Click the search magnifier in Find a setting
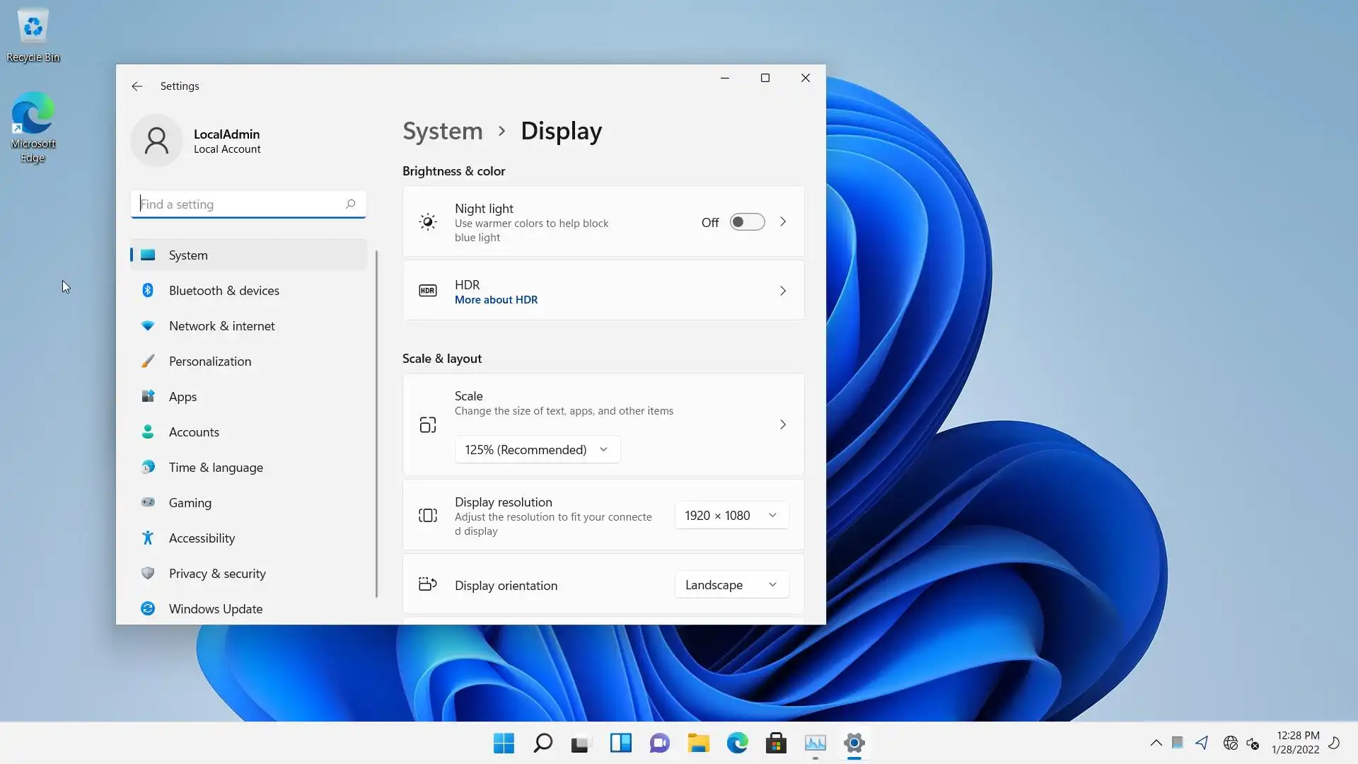 [350, 204]
